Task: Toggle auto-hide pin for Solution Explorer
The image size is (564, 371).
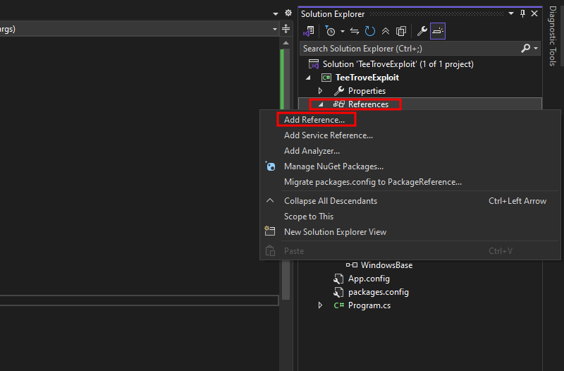Action: coord(522,13)
